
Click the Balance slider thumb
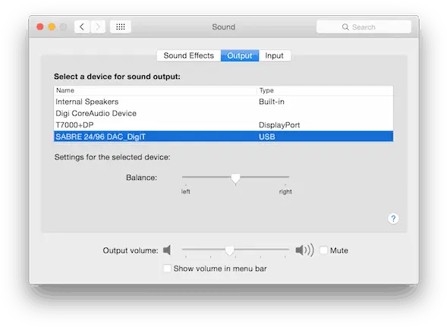[235, 178]
